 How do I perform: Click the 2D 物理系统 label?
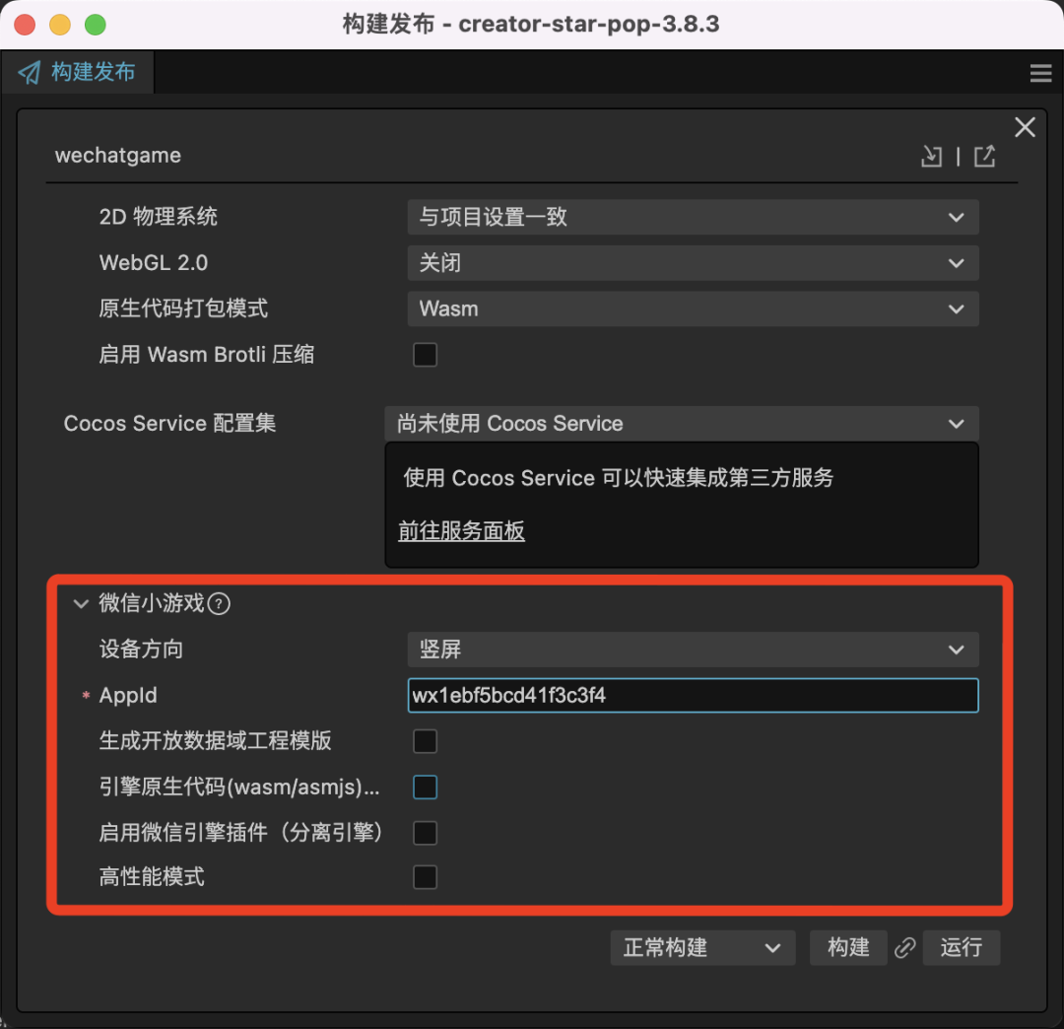pyautogui.click(x=158, y=217)
